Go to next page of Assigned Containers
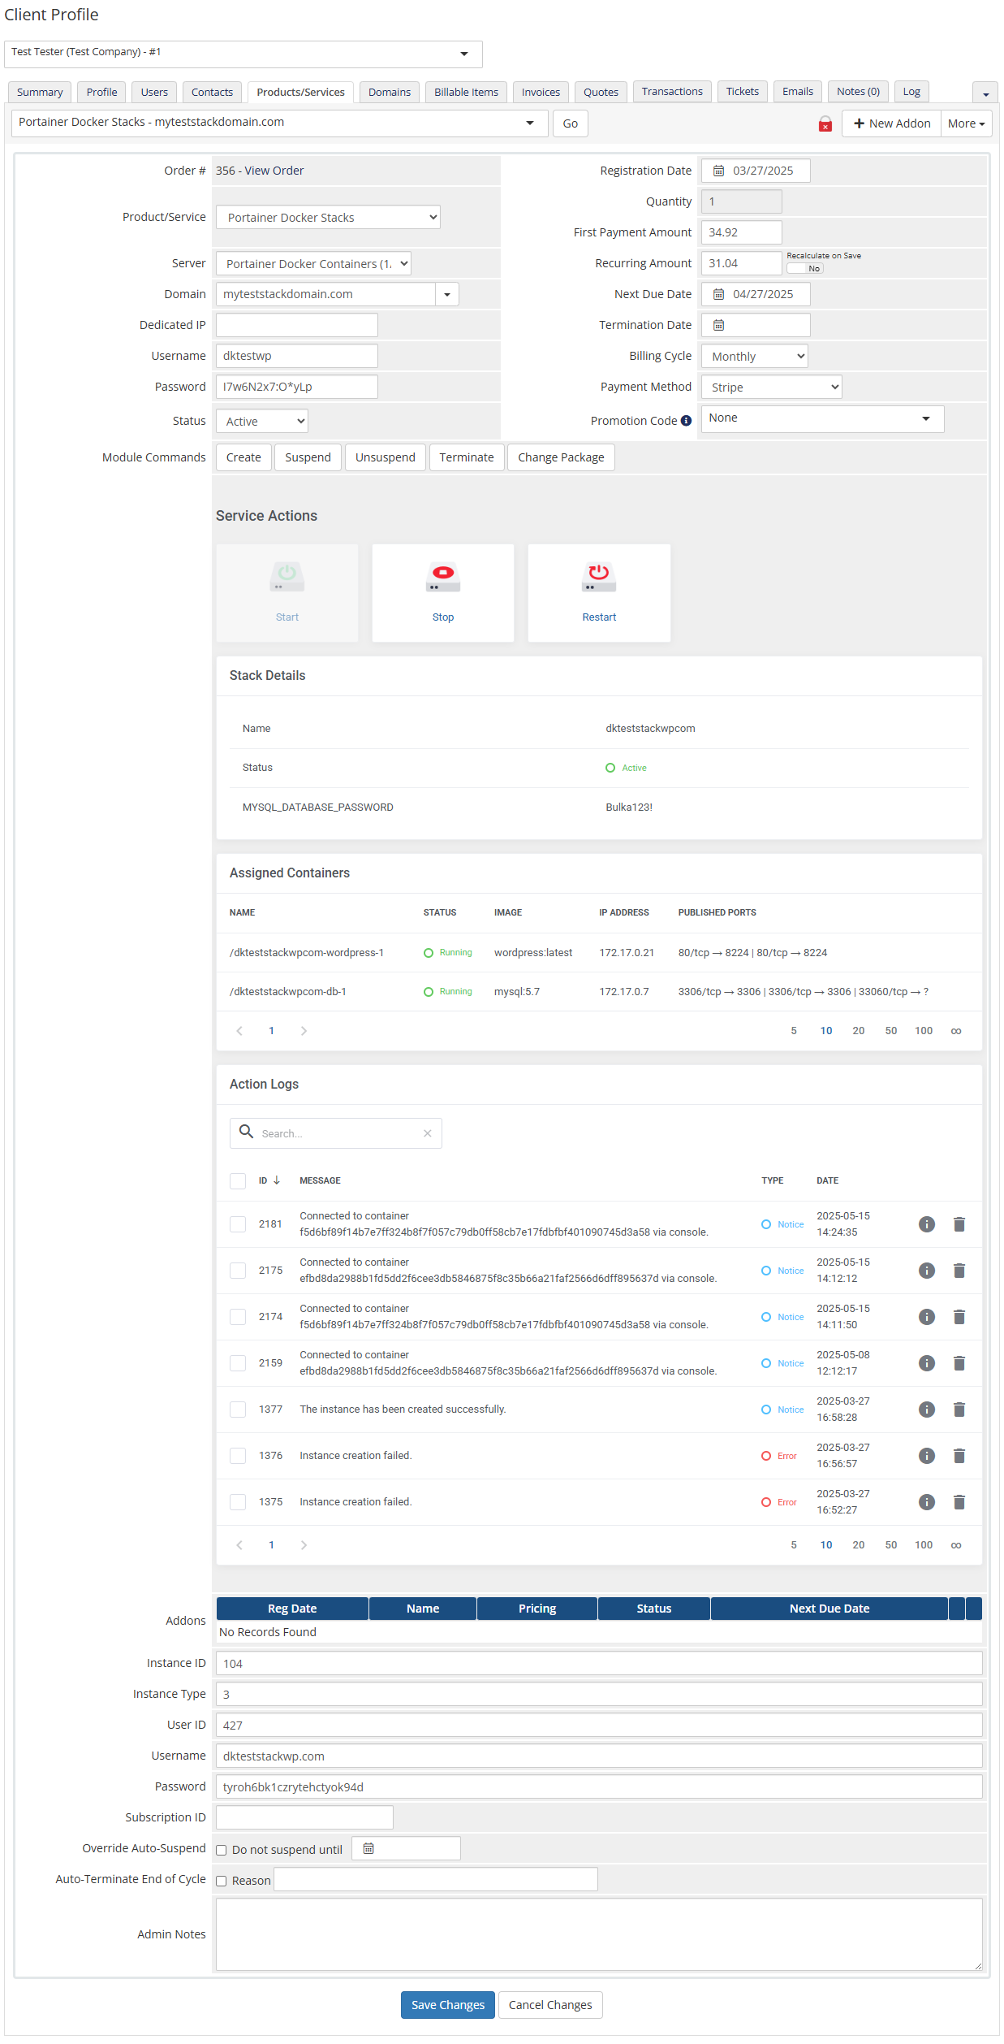Image resolution: width=1004 pixels, height=2044 pixels. tap(304, 1031)
